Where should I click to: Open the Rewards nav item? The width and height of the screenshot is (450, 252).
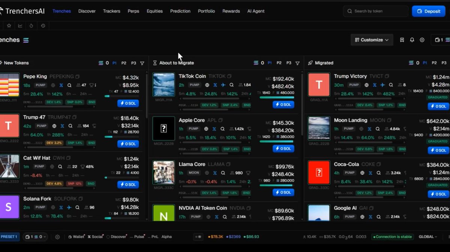click(x=231, y=11)
